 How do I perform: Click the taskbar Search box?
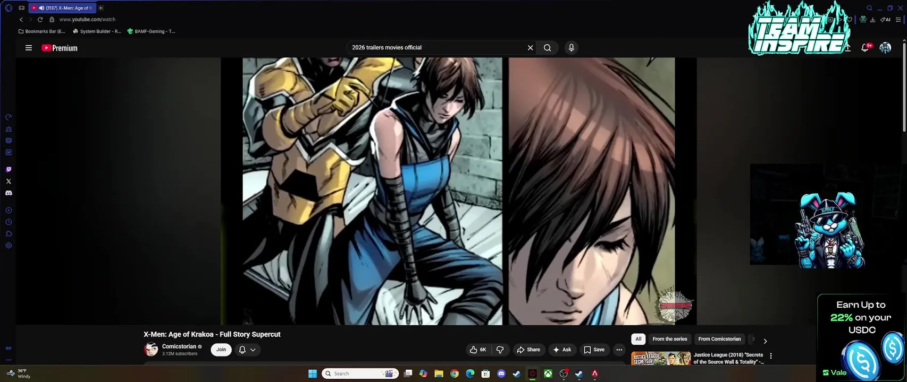361,374
